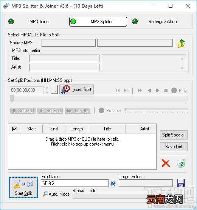The width and height of the screenshot is (197, 210).
Task: Close the MP3 Splitter & Joiner window
Action: [188, 6]
